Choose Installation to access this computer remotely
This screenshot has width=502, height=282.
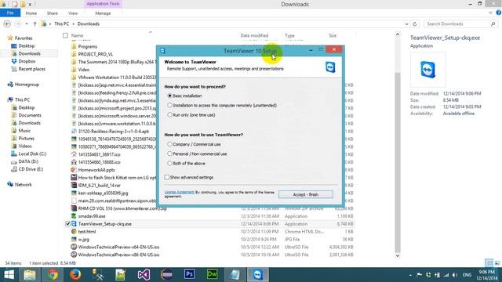[169, 105]
